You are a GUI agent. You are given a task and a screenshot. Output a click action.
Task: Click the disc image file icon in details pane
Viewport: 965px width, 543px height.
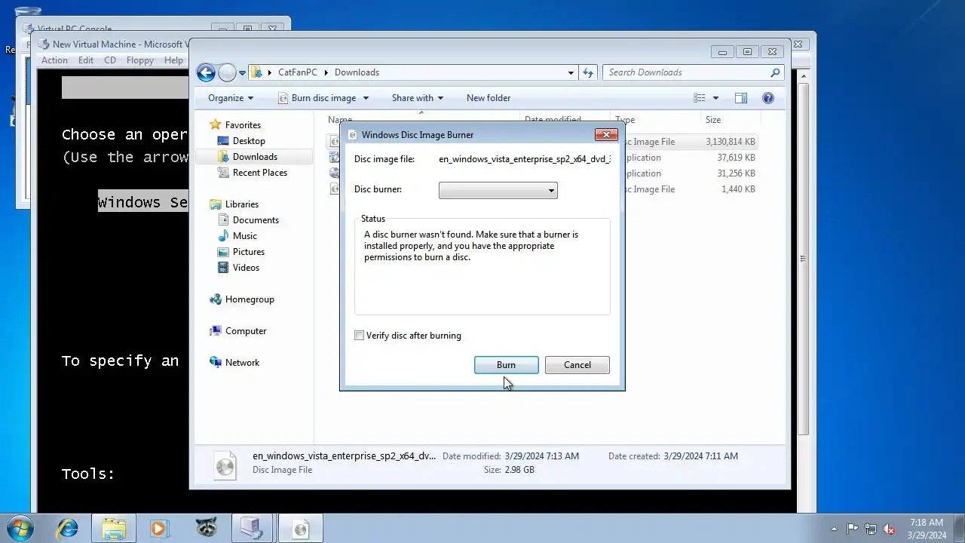tap(225, 465)
